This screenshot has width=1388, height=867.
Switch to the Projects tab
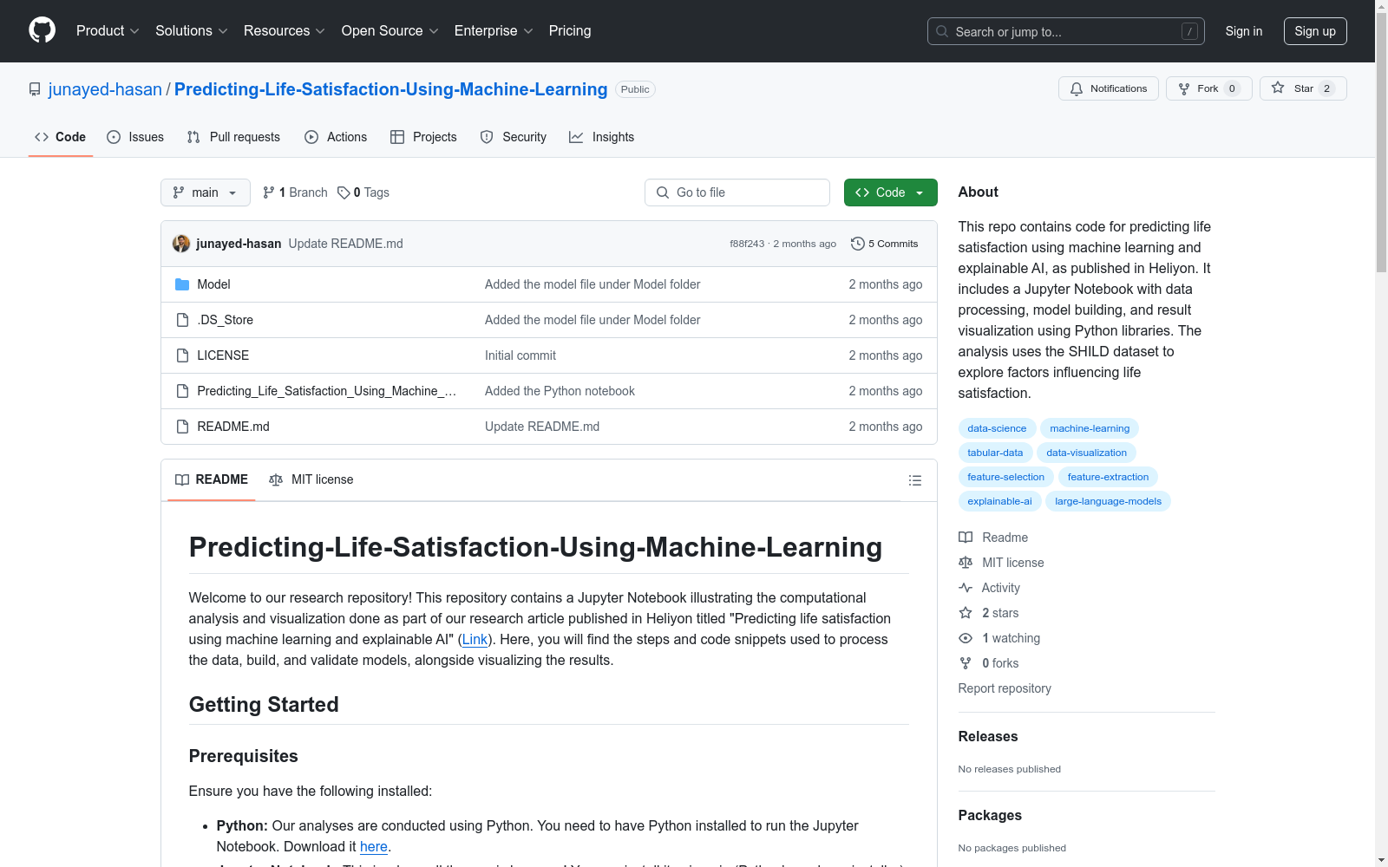pos(423,137)
